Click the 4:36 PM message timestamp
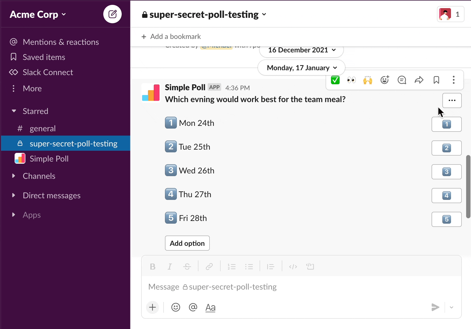 [238, 88]
